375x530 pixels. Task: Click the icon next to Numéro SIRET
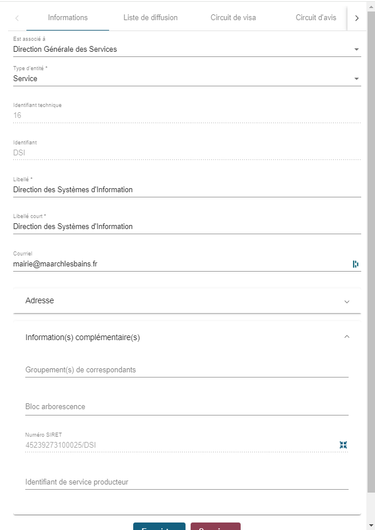click(343, 445)
